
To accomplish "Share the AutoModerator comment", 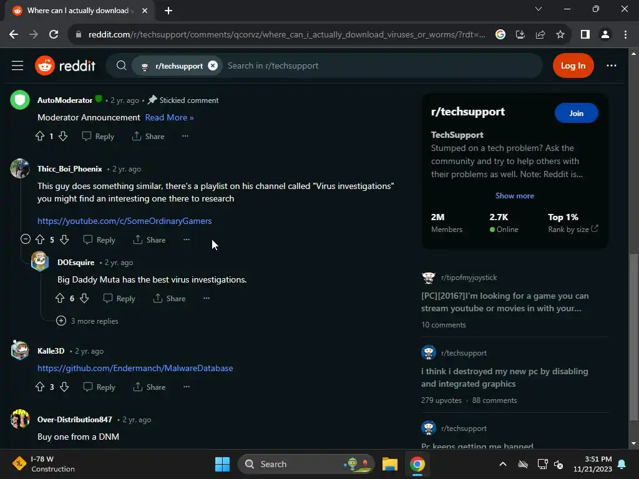I will coord(148,136).
